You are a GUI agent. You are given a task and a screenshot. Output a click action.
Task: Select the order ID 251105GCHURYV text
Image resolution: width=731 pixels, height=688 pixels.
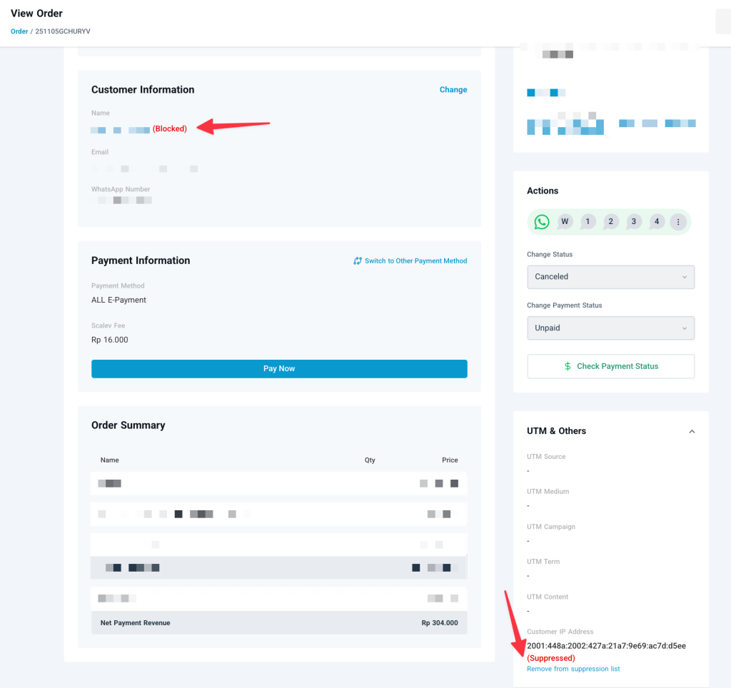[63, 31]
